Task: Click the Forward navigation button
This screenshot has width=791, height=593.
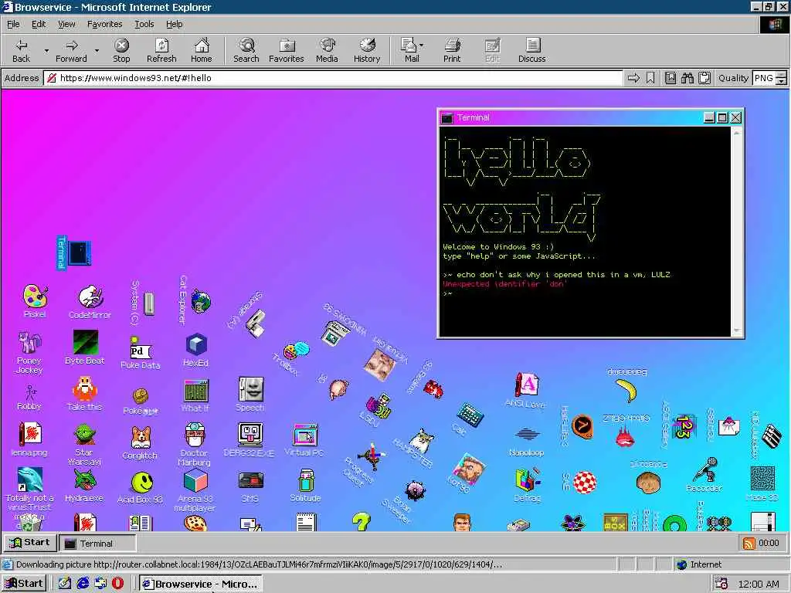Action: pyautogui.click(x=71, y=50)
